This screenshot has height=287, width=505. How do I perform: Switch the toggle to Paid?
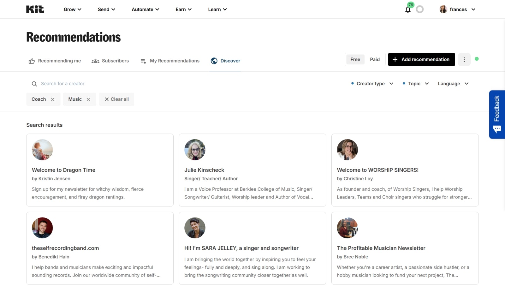pos(375,59)
